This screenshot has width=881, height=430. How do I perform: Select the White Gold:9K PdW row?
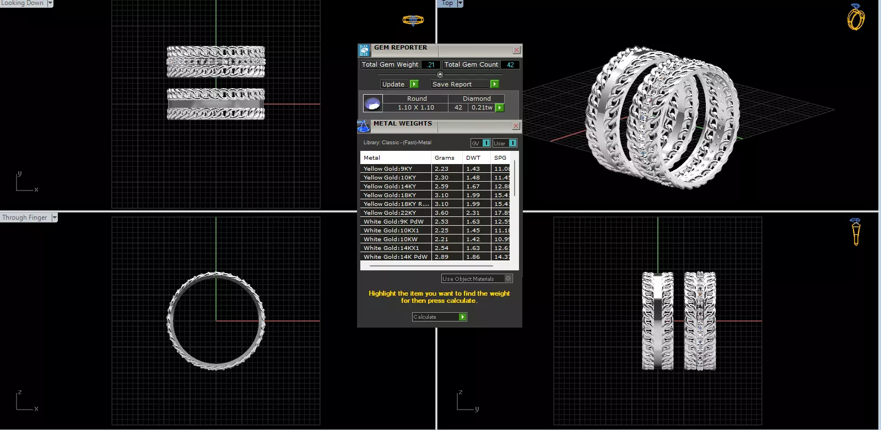[x=435, y=222]
